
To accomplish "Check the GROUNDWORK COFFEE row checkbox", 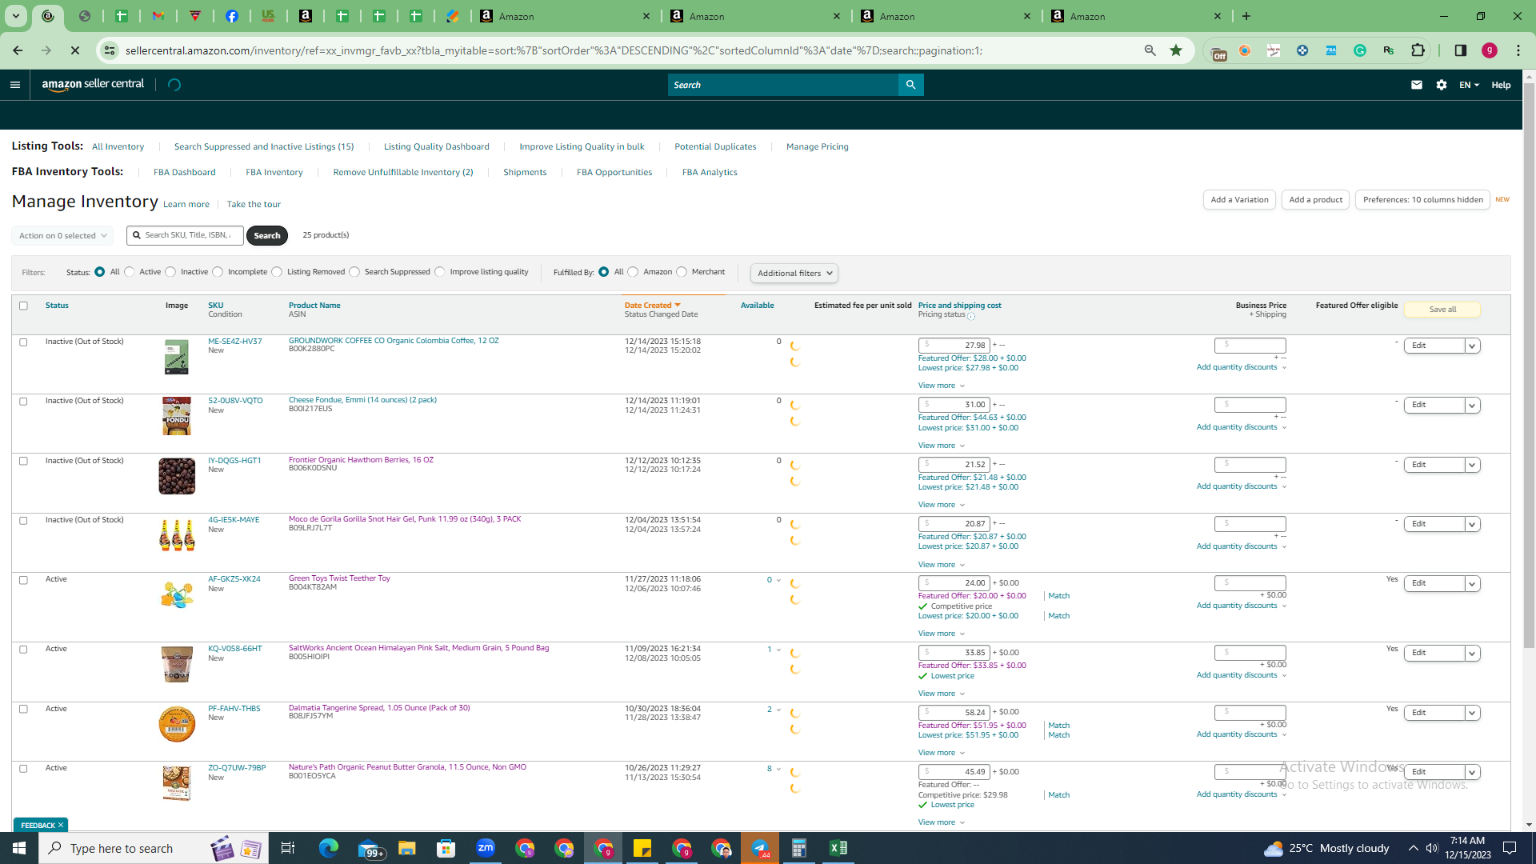I will 23,342.
